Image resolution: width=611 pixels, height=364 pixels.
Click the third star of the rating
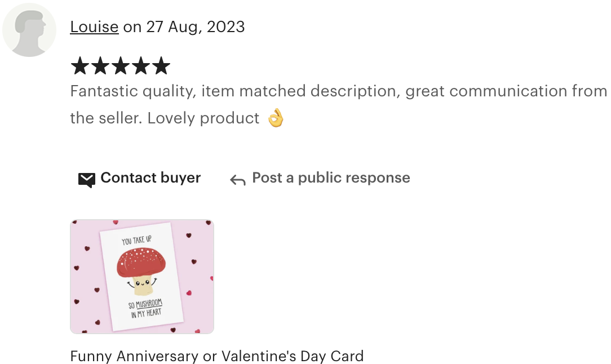pyautogui.click(x=121, y=65)
